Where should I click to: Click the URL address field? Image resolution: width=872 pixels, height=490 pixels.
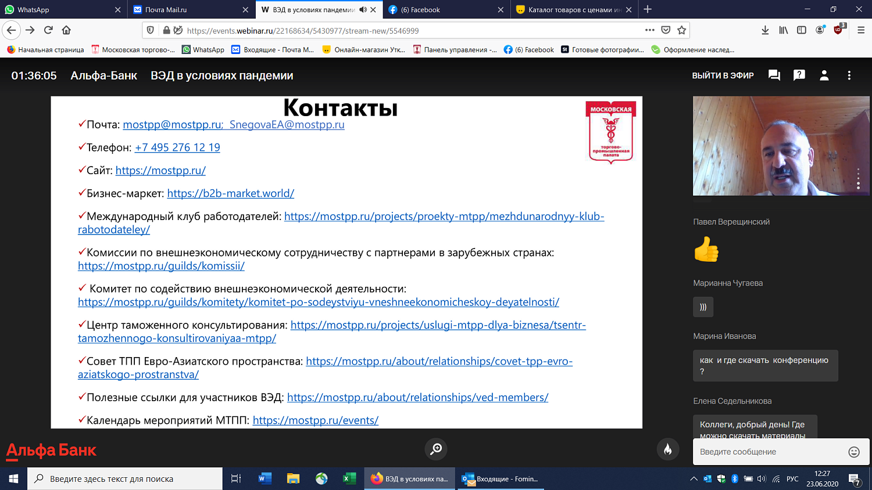tap(413, 30)
